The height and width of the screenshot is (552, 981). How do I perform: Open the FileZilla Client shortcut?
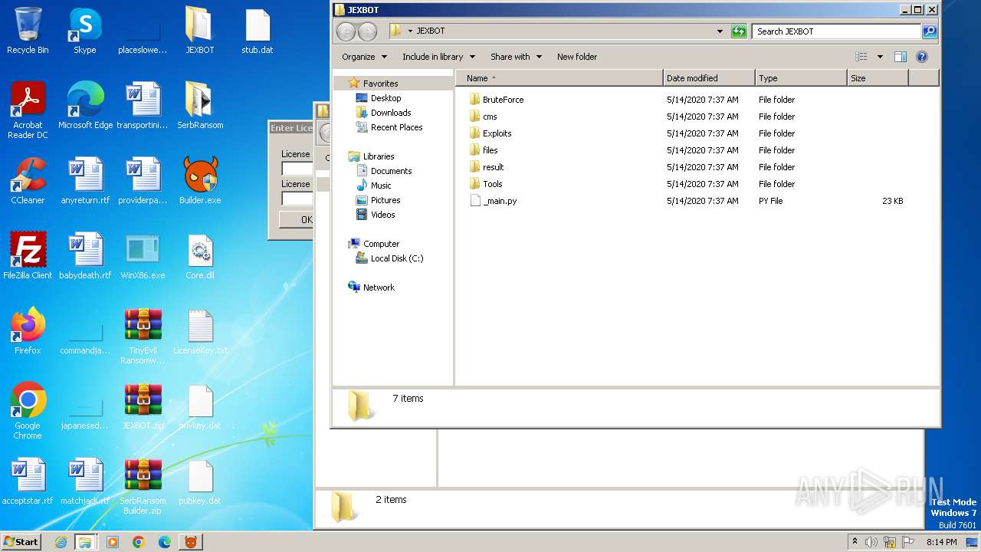coord(28,256)
